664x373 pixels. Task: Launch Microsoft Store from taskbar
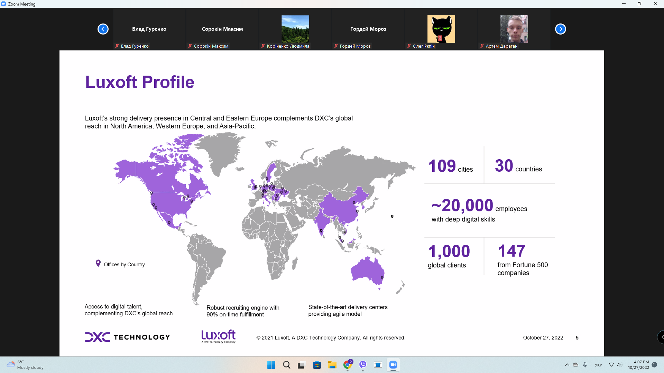point(317,365)
